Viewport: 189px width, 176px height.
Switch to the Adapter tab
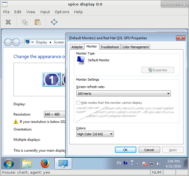tap(77, 47)
